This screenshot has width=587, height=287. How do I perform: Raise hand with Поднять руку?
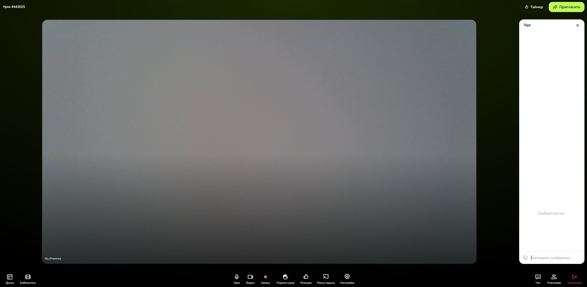point(286,279)
